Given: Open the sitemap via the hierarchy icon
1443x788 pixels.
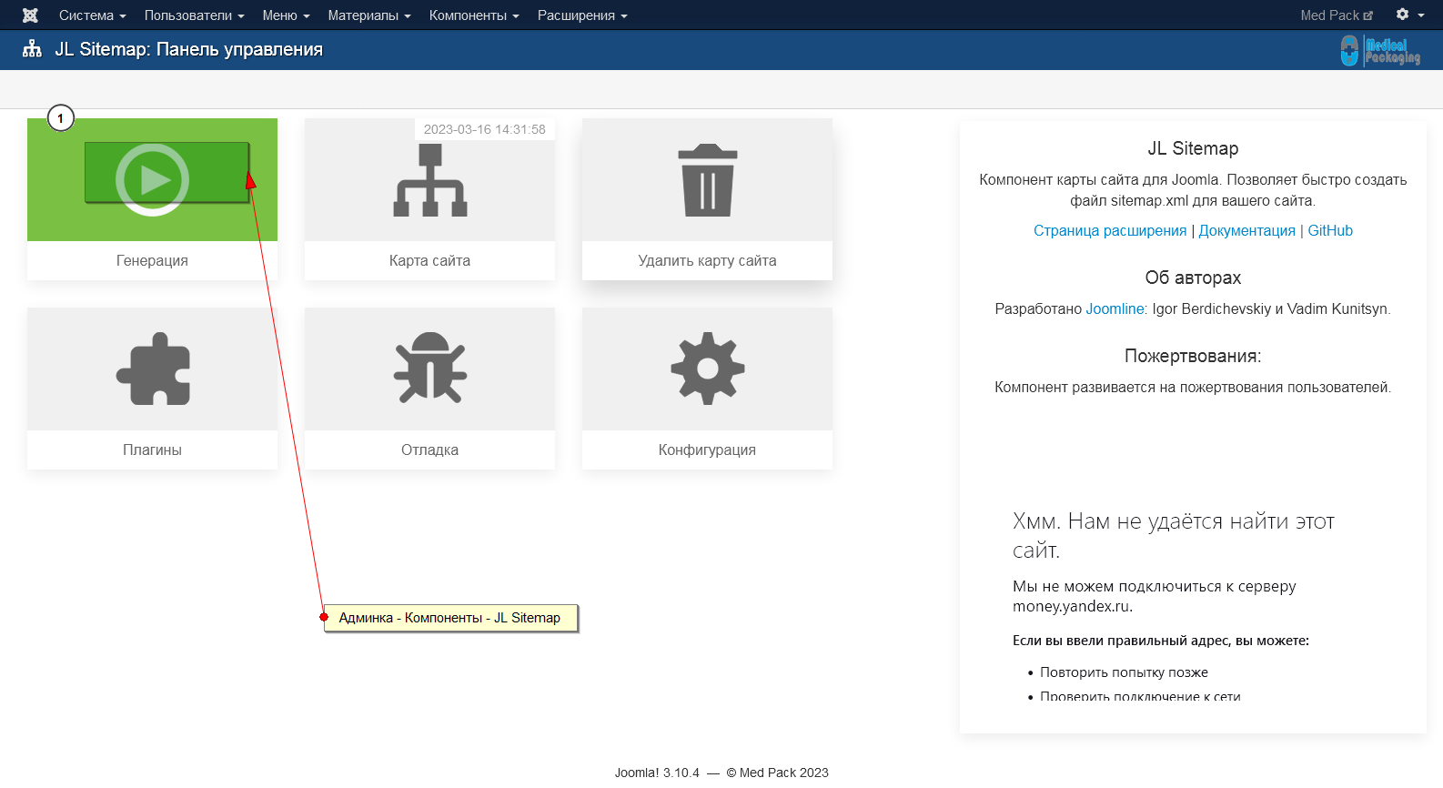Looking at the screenshot, I should (x=429, y=181).
